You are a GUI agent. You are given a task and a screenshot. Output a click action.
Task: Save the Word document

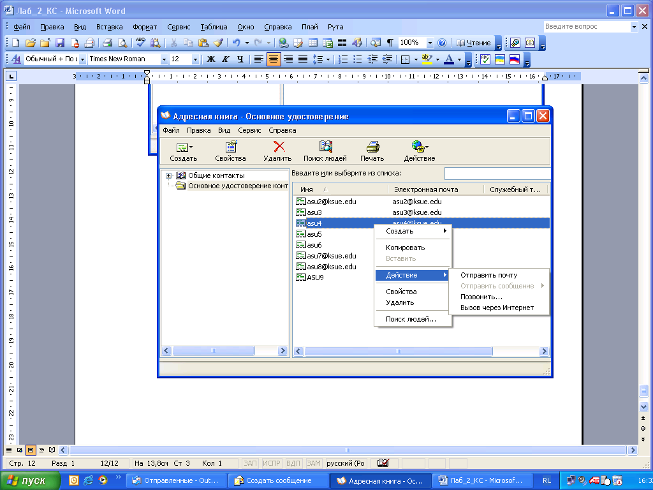[60, 43]
